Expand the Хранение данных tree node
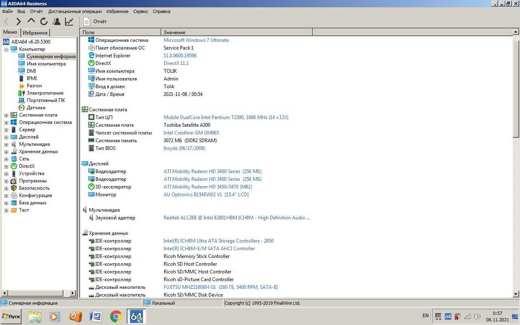This screenshot has height=325, width=520. click(6, 152)
